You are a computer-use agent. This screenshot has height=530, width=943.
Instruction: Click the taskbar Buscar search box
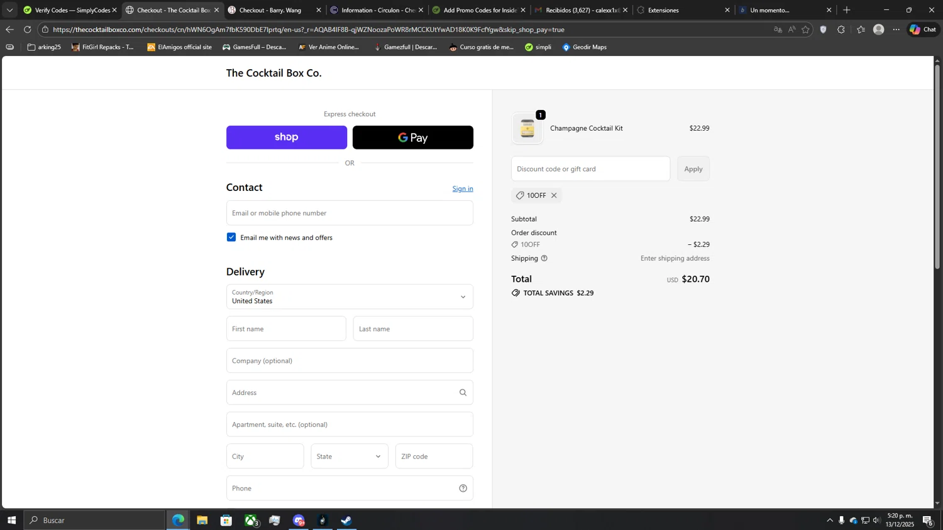pos(95,520)
